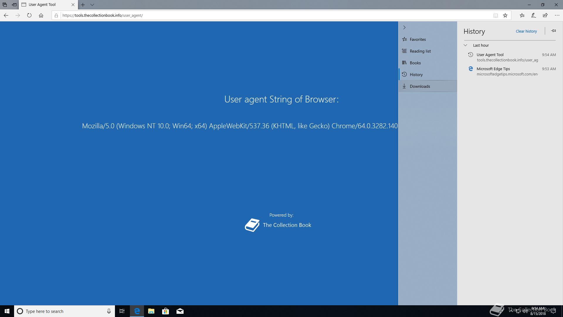The width and height of the screenshot is (563, 317).
Task: Open the Reading list section
Action: click(420, 51)
